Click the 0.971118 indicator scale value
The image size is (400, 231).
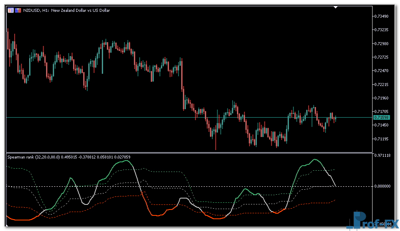pos(382,156)
